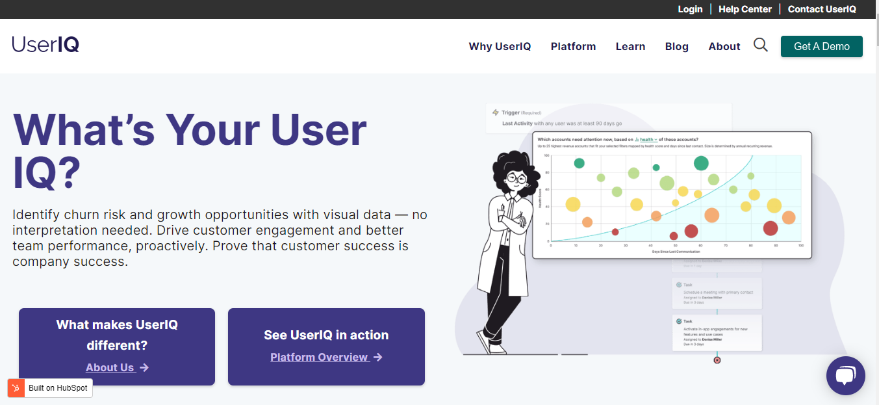Go to Help Center

coord(745,9)
